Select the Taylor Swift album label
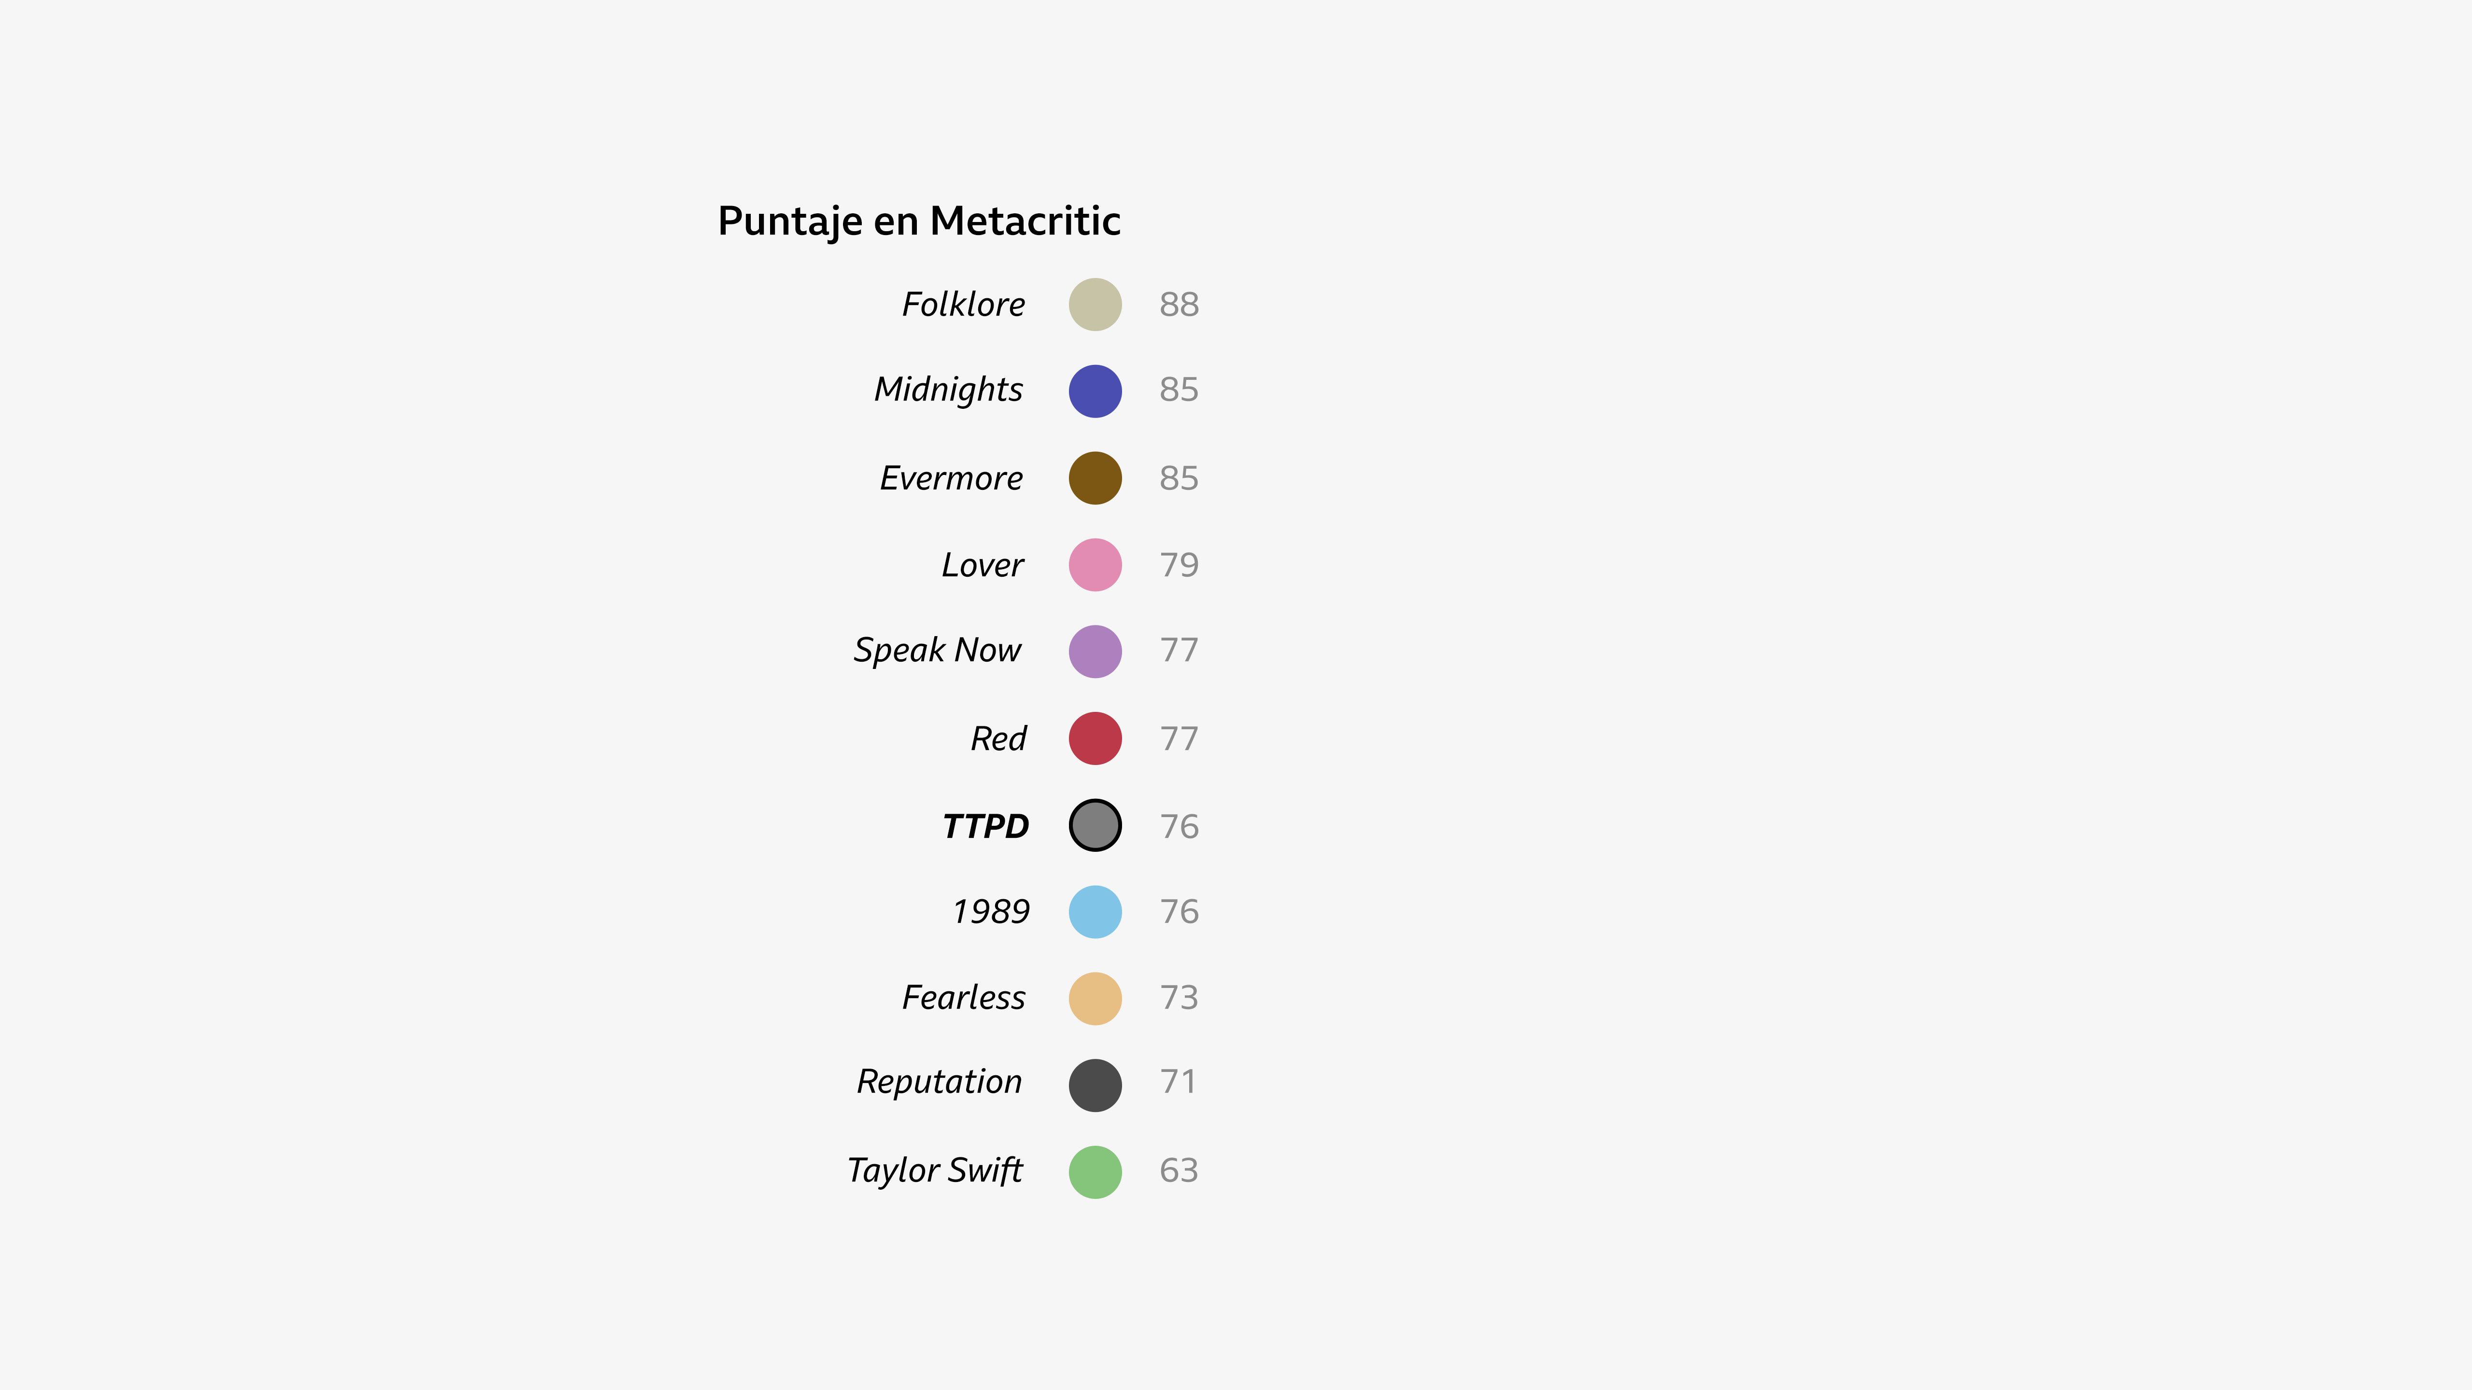Screen dimensions: 2472x1390 coord(935,1170)
